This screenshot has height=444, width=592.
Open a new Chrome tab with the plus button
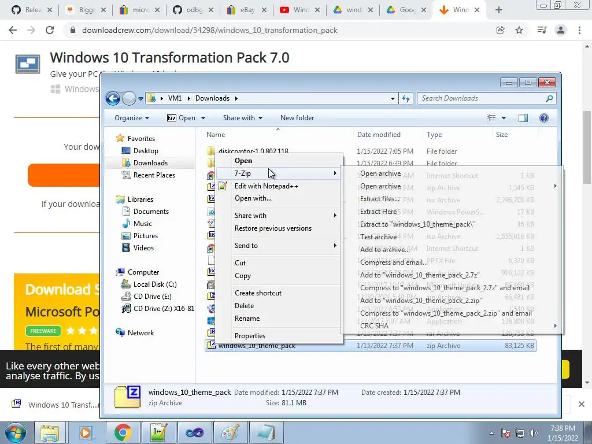pos(499,10)
